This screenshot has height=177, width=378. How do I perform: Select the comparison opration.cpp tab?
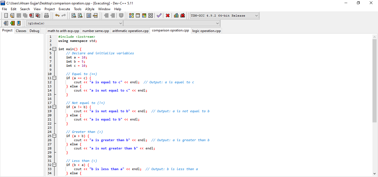[x=170, y=30]
